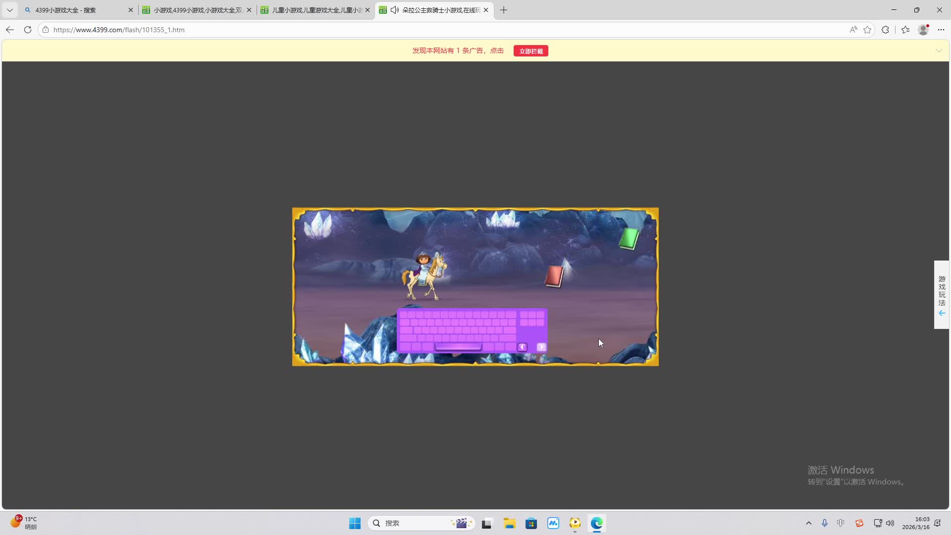951x535 pixels.
Task: Switch to the 儿童小游戏 tab
Action: point(312,10)
